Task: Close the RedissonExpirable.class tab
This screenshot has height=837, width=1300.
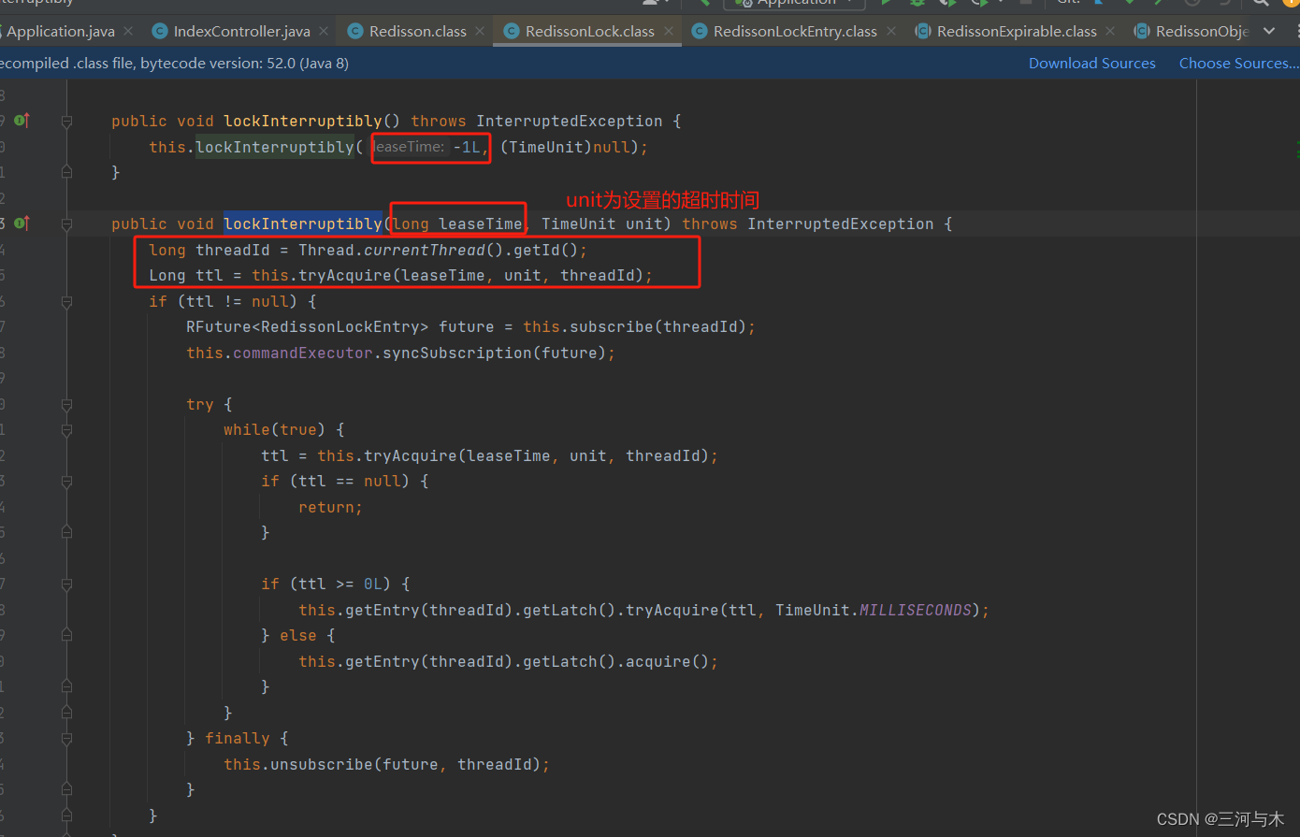Action: (1110, 32)
